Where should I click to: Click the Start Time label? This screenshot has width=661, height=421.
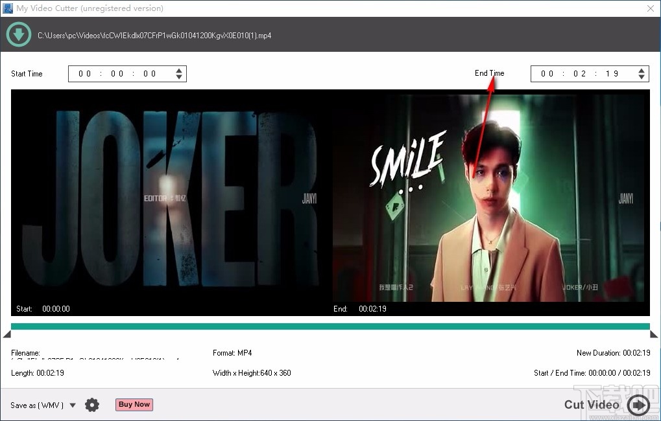pyautogui.click(x=27, y=74)
